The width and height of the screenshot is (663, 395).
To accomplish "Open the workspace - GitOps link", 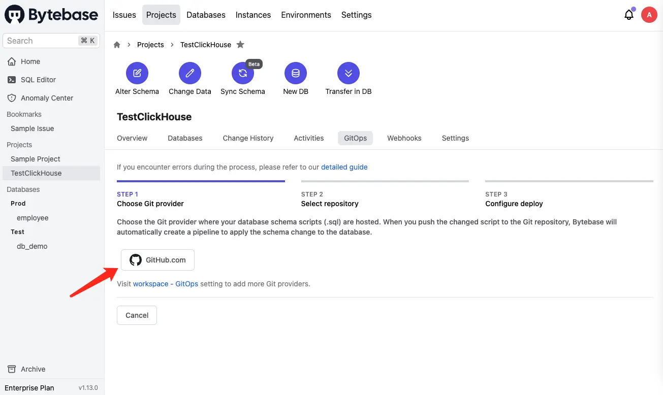I will click(165, 284).
